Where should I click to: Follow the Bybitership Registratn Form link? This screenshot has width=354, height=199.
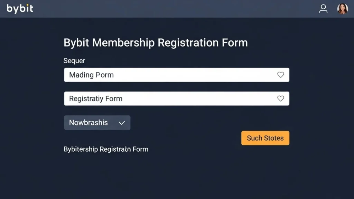coord(106,149)
